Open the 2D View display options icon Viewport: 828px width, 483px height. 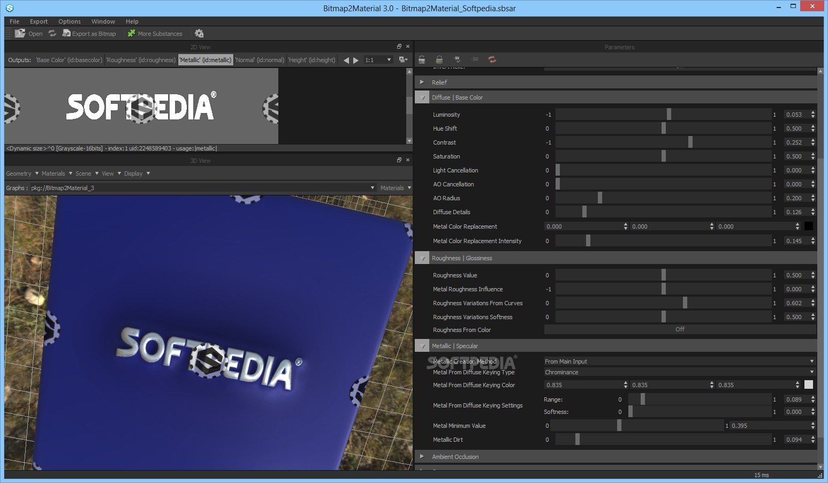[403, 60]
